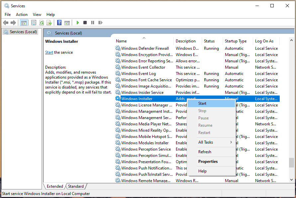Click the Export List toolbar icon
296x198 pixels.
49,23
